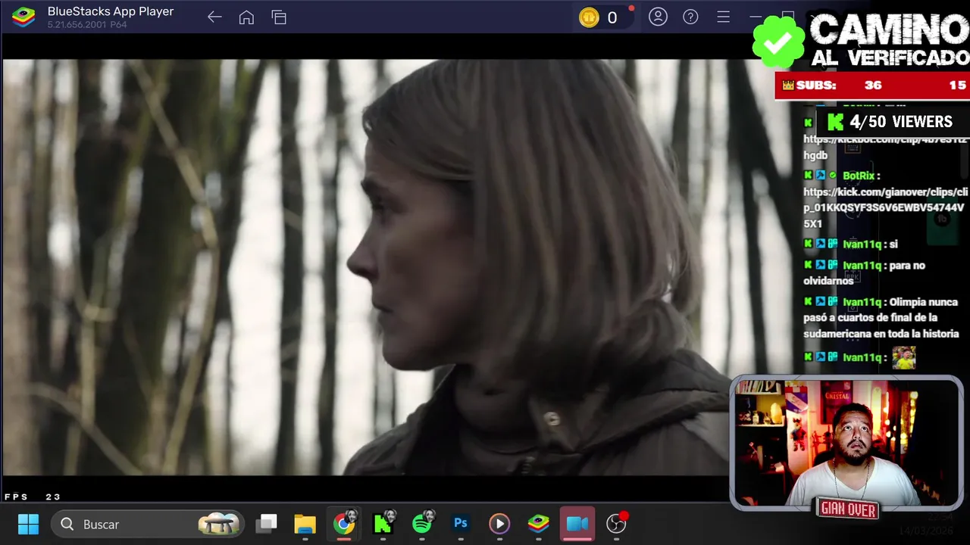Switch to Google Chrome on taskbar
970x545 pixels.
coord(344,524)
